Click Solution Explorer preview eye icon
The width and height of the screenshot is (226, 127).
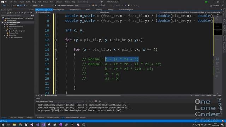pos(28,13)
